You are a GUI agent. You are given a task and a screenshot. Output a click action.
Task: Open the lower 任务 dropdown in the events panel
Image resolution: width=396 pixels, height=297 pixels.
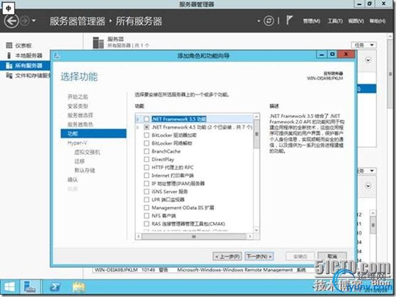coord(365,171)
